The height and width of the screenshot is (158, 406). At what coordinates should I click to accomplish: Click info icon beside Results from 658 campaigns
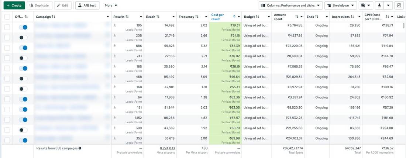(80, 148)
